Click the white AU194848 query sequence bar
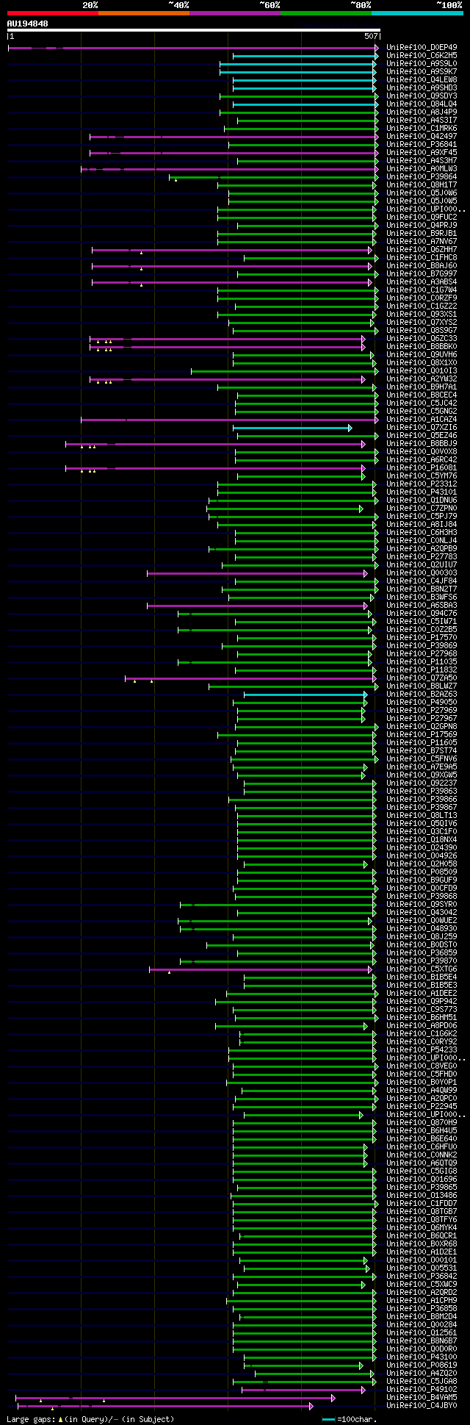470x1425 pixels. tap(193, 30)
